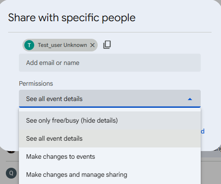221x184 pixels.
Task: Copy the added recipients icon
Action: [x=107, y=45]
